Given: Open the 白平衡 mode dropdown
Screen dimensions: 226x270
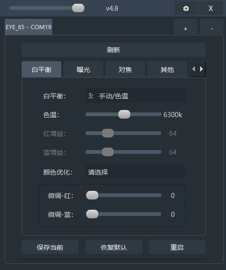Looking at the screenshot, I should pos(135,96).
